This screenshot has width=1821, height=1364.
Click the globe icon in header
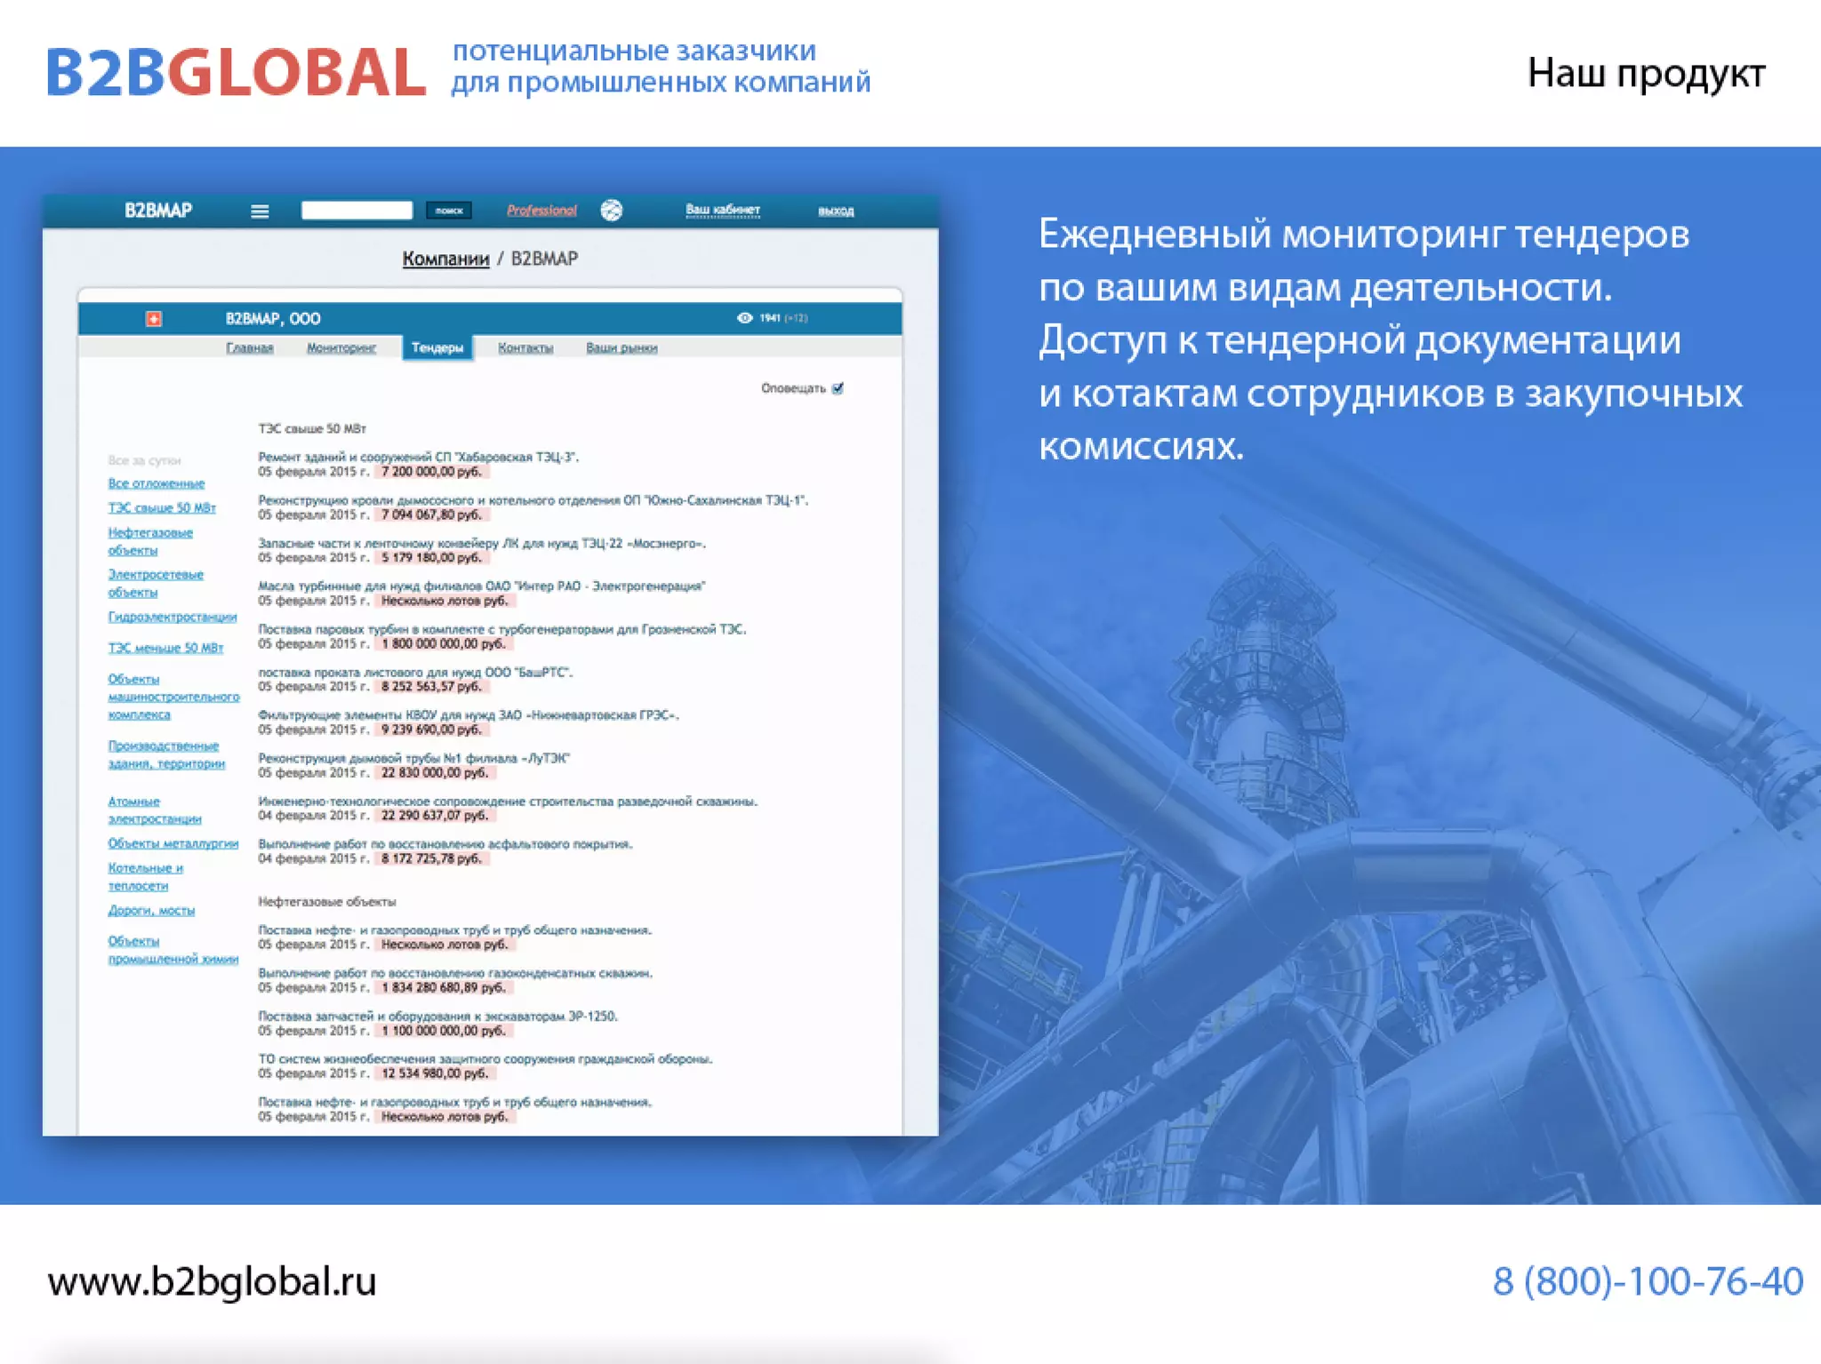(x=611, y=211)
